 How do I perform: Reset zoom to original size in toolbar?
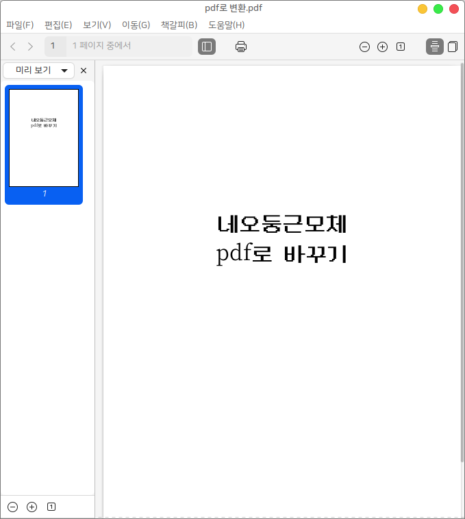(x=401, y=47)
